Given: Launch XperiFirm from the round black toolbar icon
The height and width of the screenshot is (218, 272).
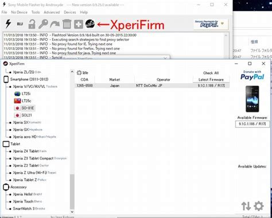Looking at the screenshot, I should [90, 24].
